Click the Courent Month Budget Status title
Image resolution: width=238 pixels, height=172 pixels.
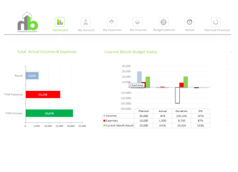coord(131,52)
